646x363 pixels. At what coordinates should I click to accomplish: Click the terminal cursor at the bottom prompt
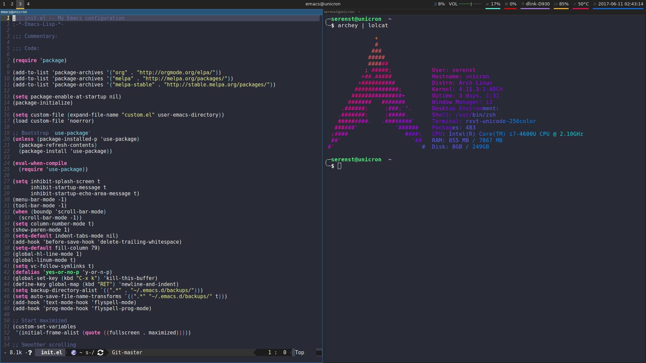pyautogui.click(x=339, y=166)
